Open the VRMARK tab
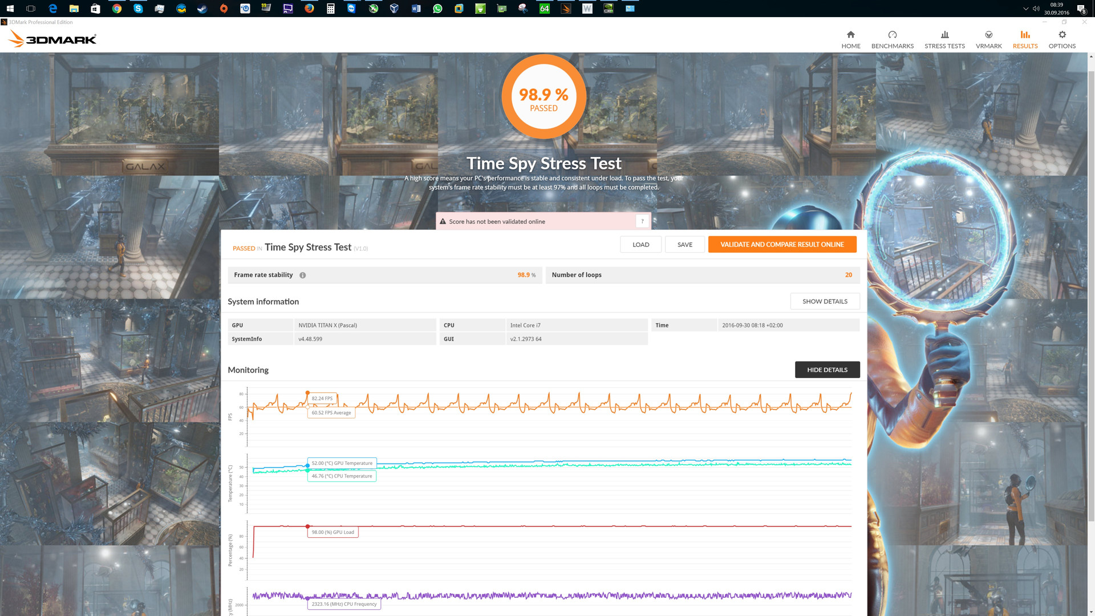The width and height of the screenshot is (1095, 616). (x=988, y=40)
